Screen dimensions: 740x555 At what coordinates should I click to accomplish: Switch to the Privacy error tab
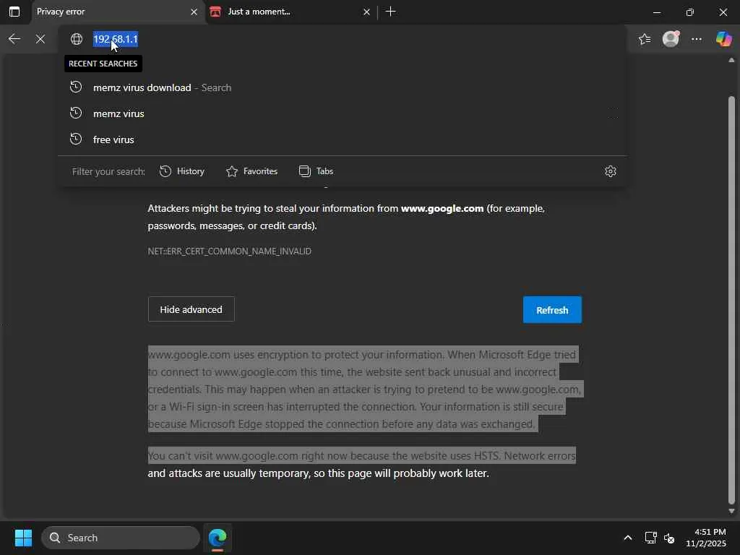(x=118, y=12)
